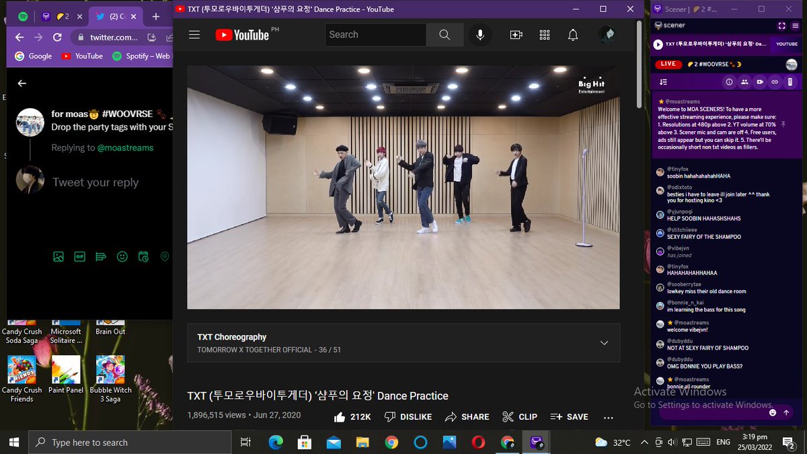Open Paint Panel desktop shortcut
The height and width of the screenshot is (454, 807).
[x=66, y=375]
